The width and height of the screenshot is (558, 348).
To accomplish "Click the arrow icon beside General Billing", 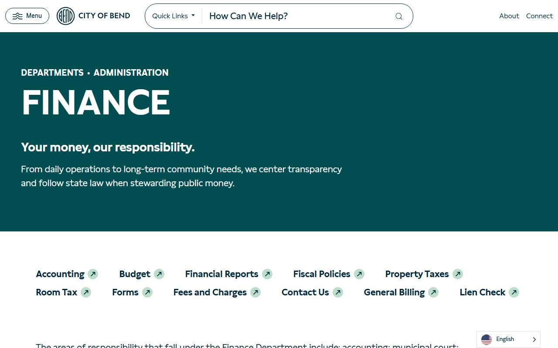I will point(433,292).
